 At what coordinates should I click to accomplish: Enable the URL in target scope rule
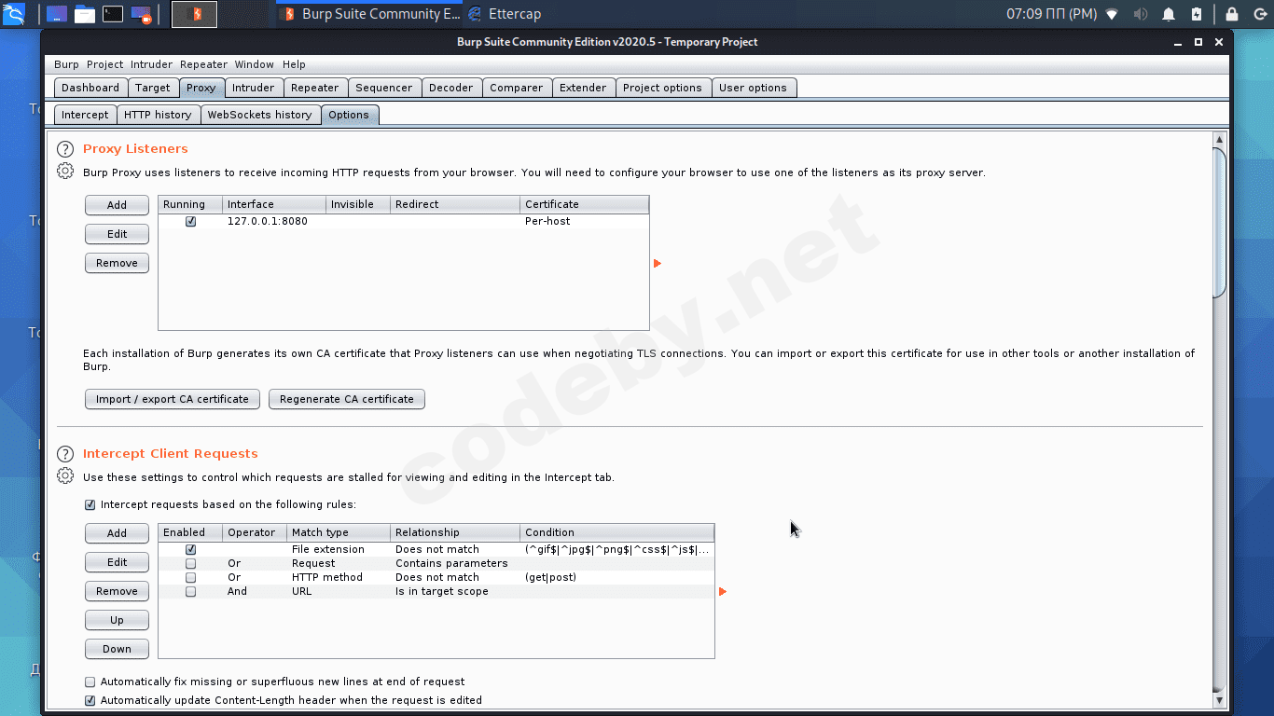pyautogui.click(x=190, y=592)
